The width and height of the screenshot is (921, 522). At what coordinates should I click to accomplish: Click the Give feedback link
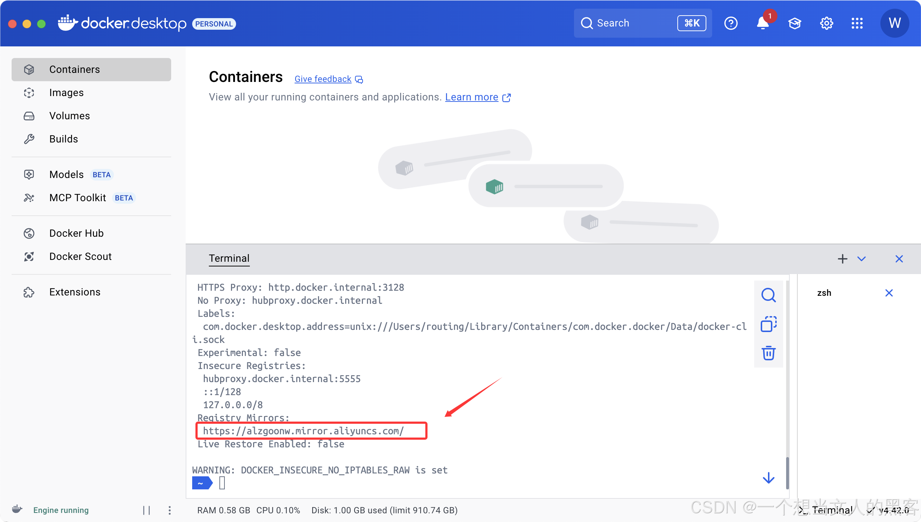tap(323, 79)
